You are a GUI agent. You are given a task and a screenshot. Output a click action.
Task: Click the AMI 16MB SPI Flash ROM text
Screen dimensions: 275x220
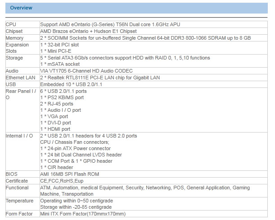pyautogui.click(x=69, y=174)
